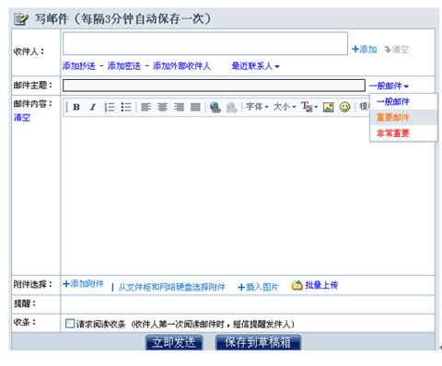Insert a numbered list

pyautogui.click(x=110, y=108)
